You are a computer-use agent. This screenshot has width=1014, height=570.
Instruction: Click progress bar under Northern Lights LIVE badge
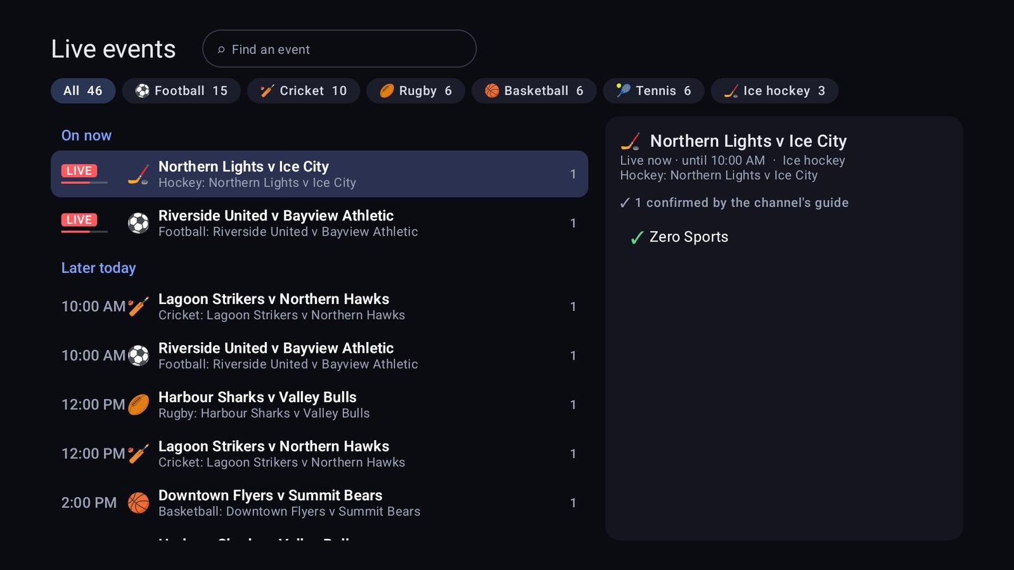coord(84,182)
